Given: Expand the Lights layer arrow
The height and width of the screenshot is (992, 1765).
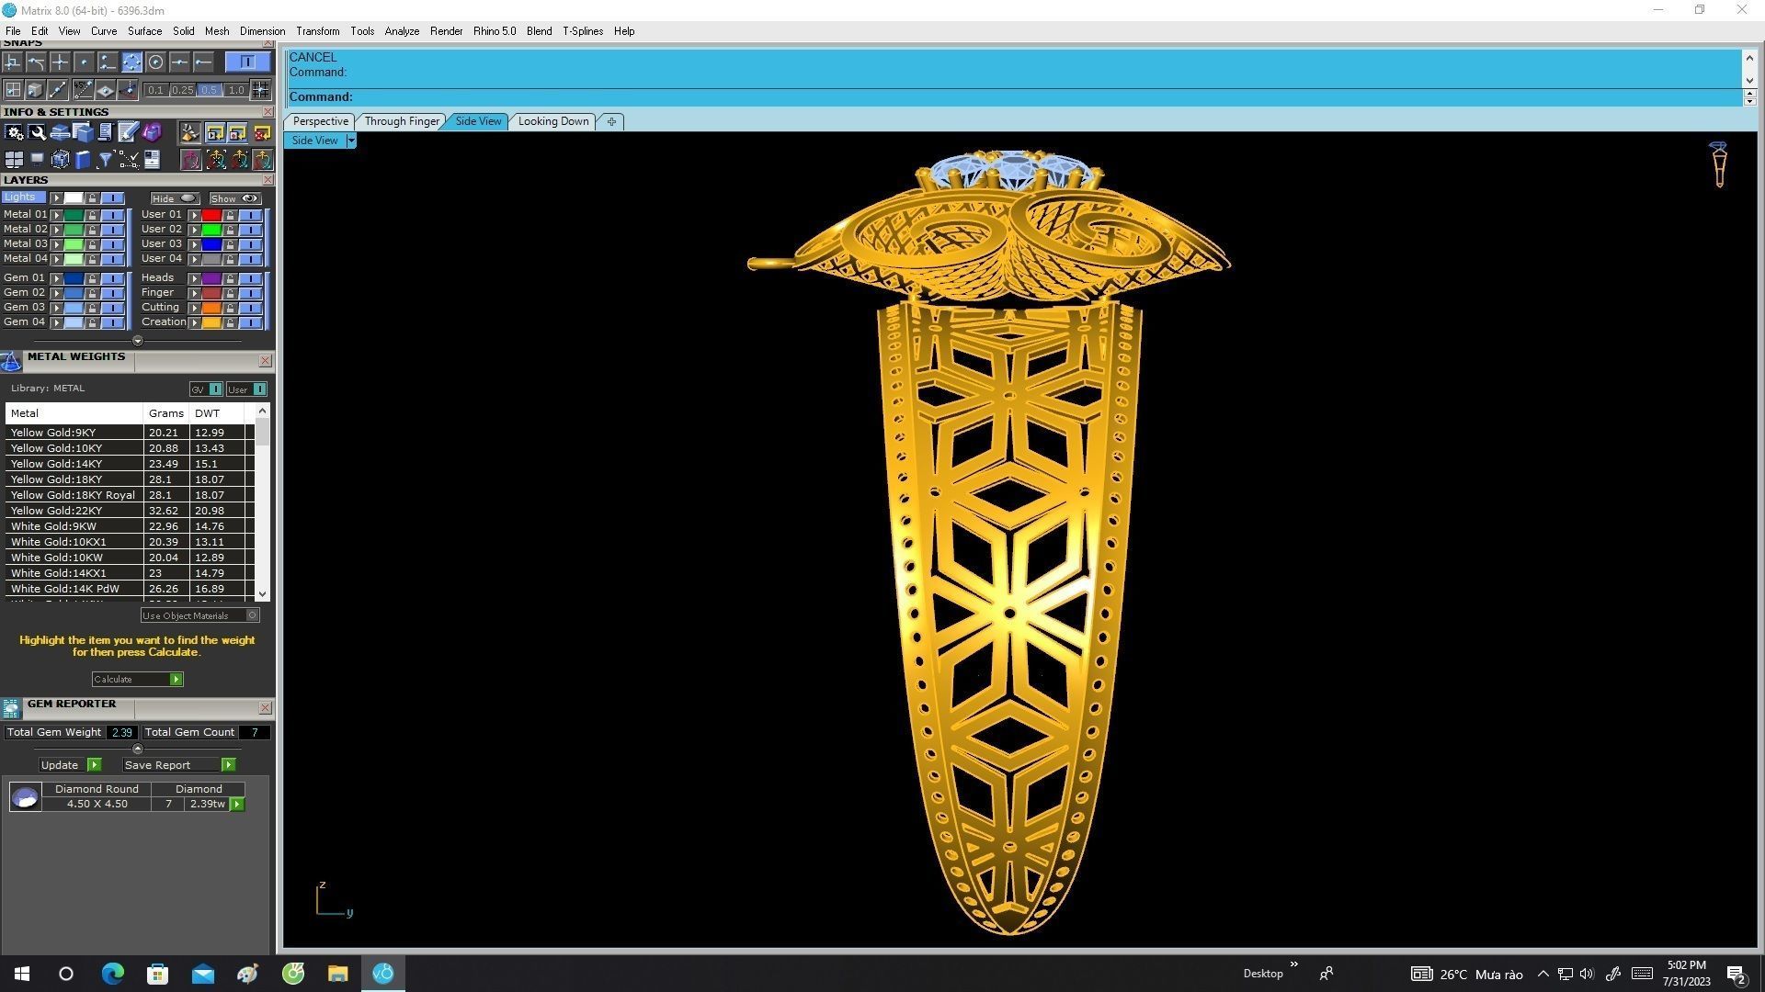Looking at the screenshot, I should 56,198.
